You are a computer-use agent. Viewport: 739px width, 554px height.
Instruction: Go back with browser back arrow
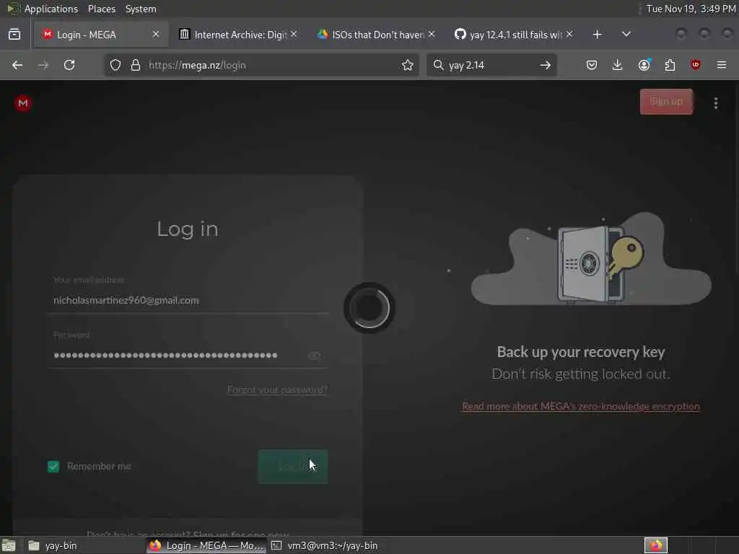[17, 65]
